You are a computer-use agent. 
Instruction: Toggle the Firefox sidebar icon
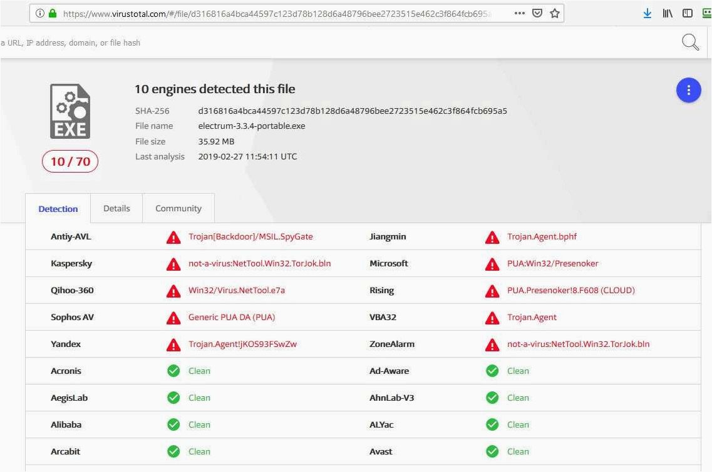pos(688,13)
